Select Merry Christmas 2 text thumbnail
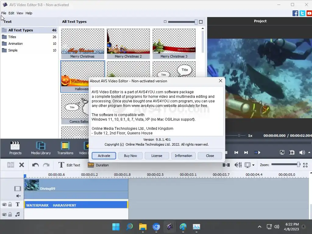This screenshot has width=312, height=234. click(128, 44)
